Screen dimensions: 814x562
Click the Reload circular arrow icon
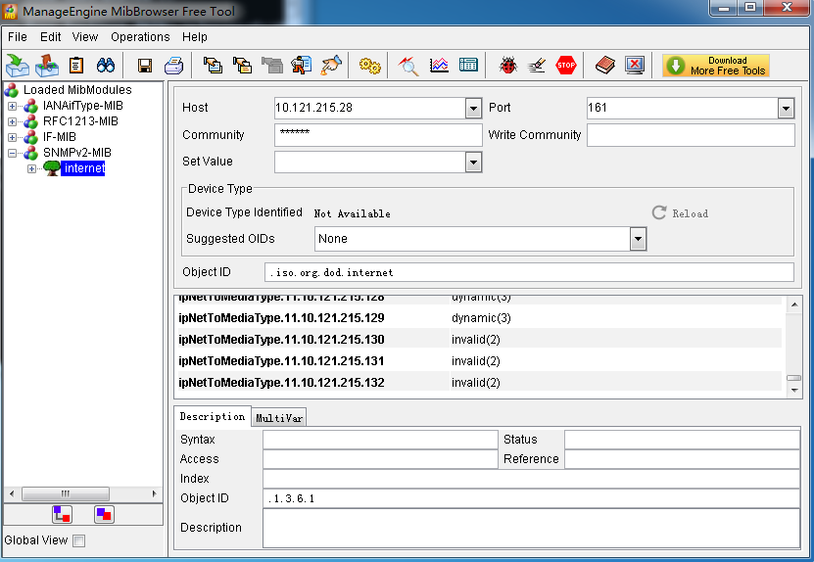pyautogui.click(x=659, y=212)
